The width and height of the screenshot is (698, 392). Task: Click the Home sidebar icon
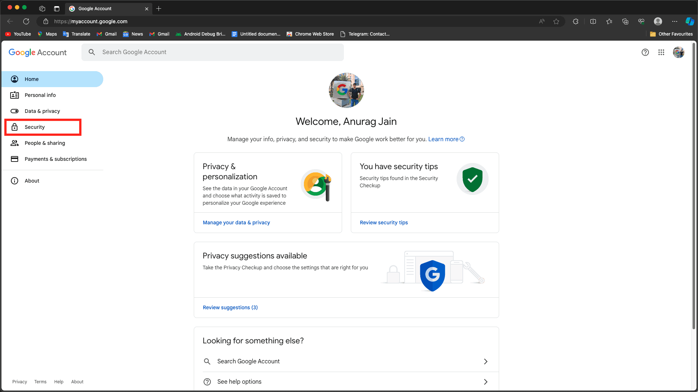(15, 79)
